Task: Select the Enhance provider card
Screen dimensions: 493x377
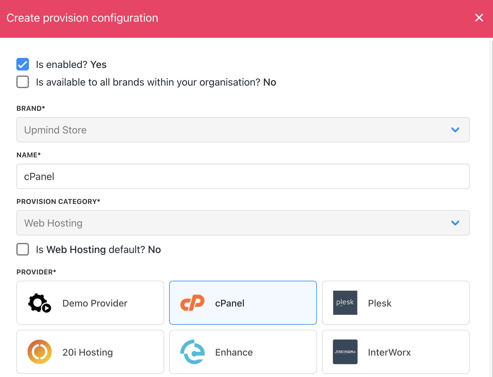Action: 243,352
